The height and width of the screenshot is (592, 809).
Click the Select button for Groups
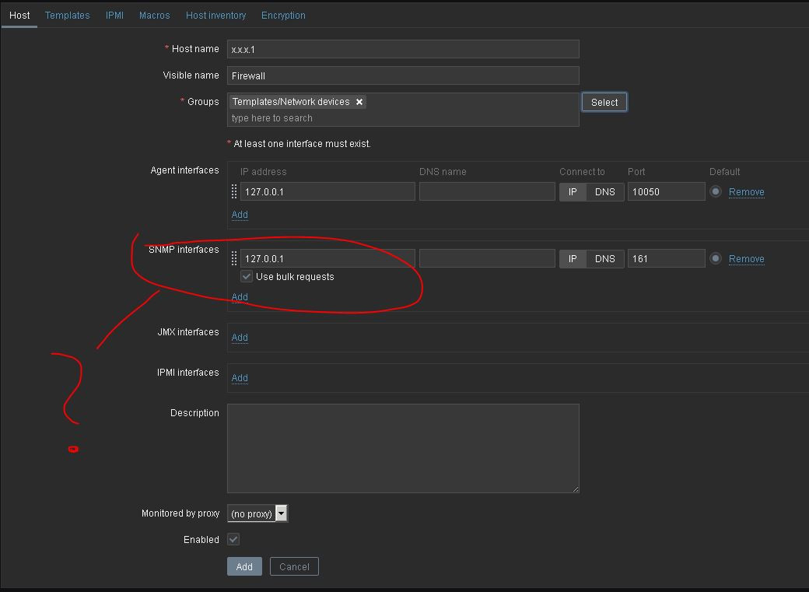click(x=604, y=103)
